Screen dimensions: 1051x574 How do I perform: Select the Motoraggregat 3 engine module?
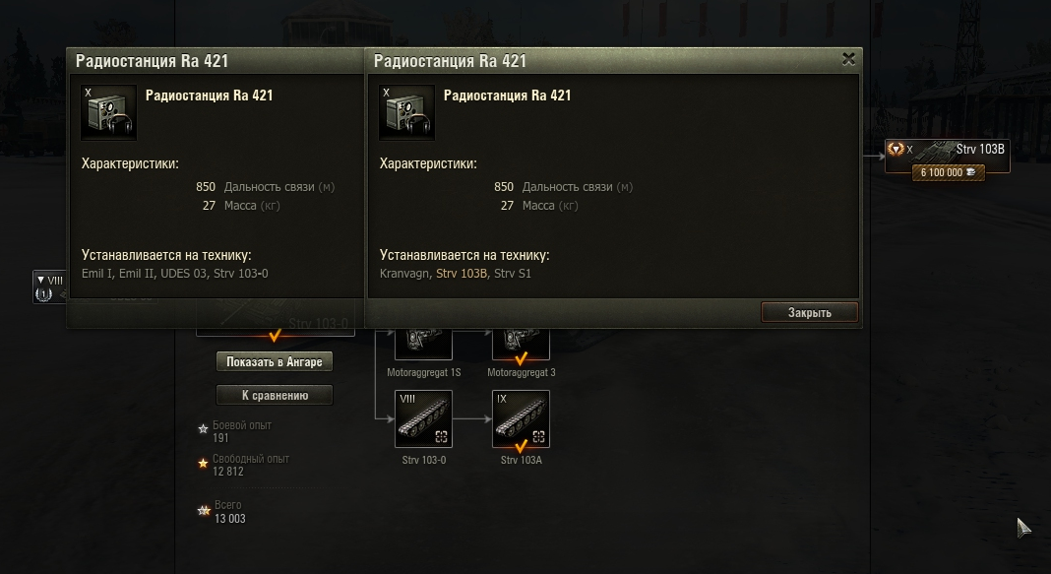pos(521,344)
